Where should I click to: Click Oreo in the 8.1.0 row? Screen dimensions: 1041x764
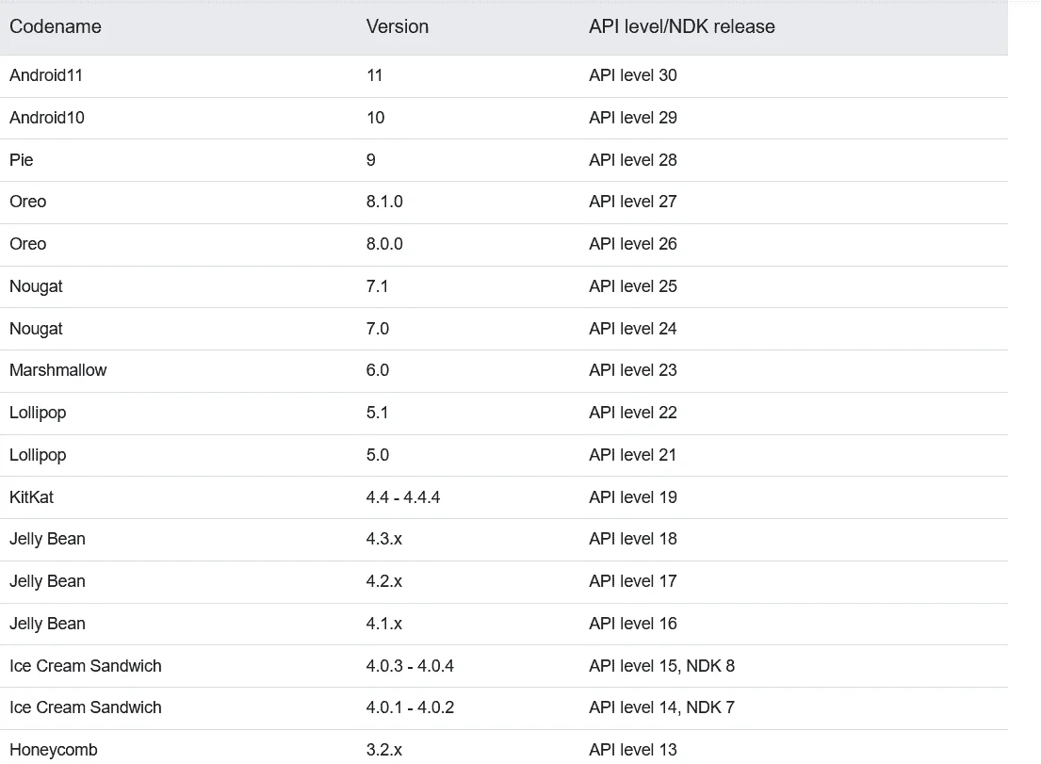point(28,202)
